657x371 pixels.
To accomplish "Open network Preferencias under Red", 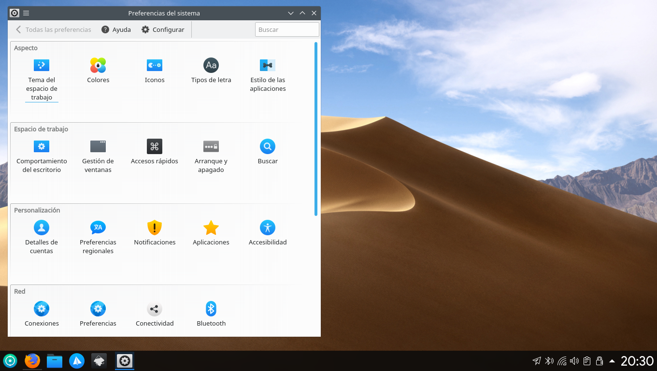I will pyautogui.click(x=98, y=314).
